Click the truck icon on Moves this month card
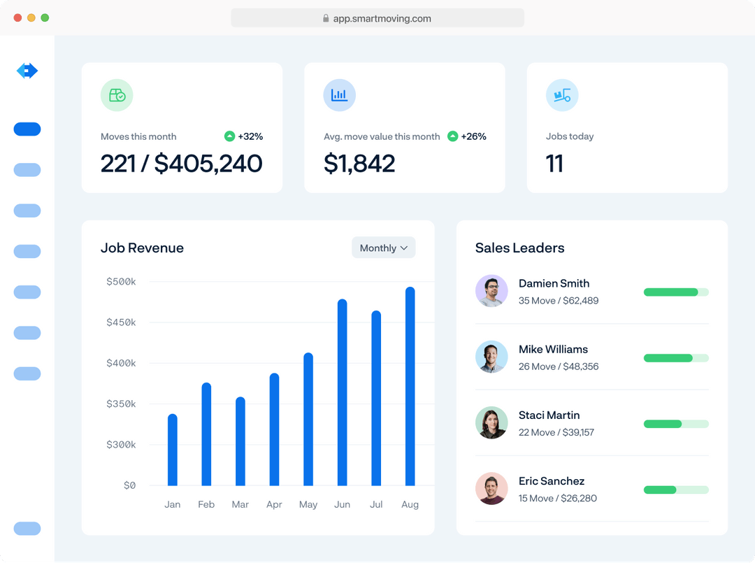Image resolution: width=755 pixels, height=563 pixels. click(x=117, y=95)
